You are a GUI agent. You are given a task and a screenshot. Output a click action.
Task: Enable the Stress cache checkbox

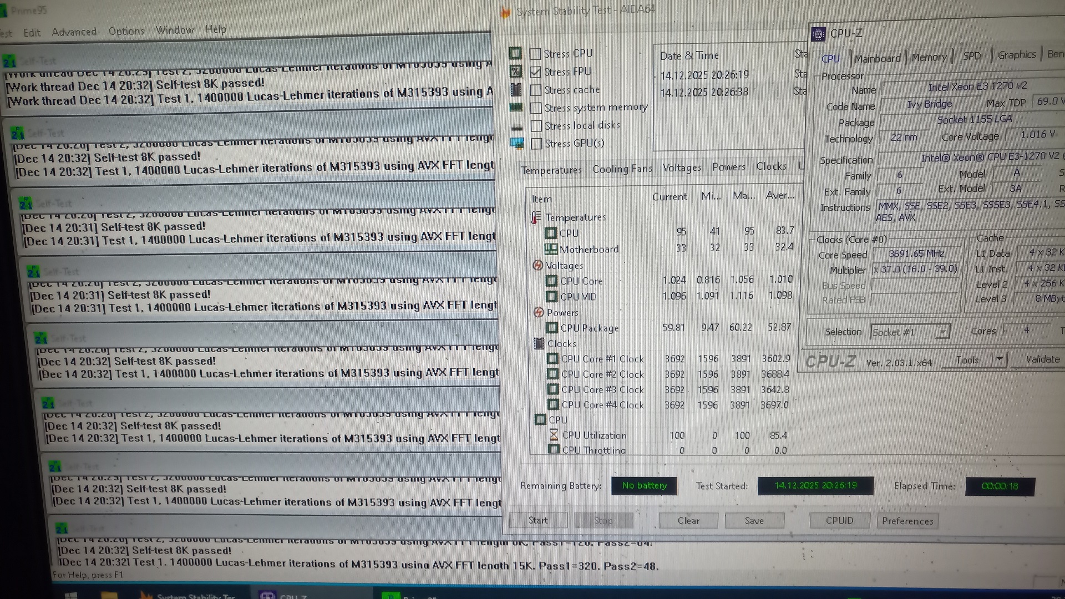point(536,90)
